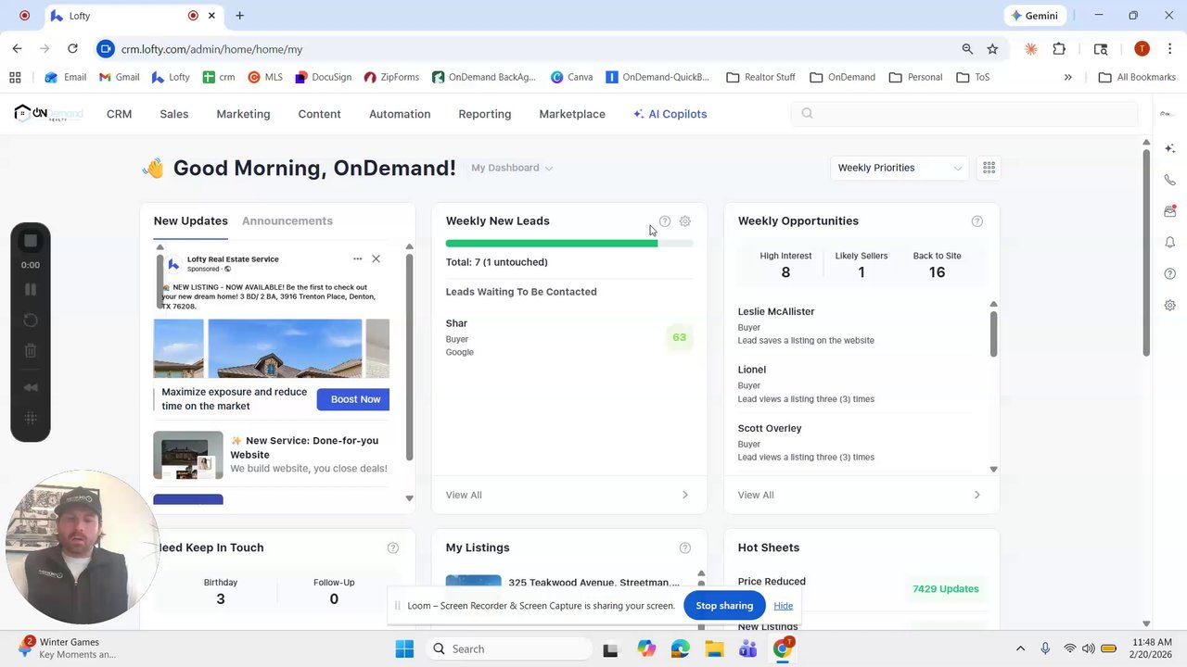Open the Chrome extensions puzzle icon
Viewport: 1187px width, 667px height.
pos(1059,49)
